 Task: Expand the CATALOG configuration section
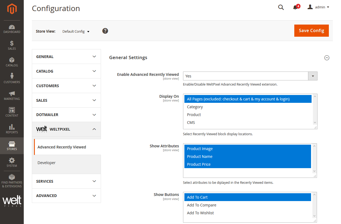click(66, 71)
